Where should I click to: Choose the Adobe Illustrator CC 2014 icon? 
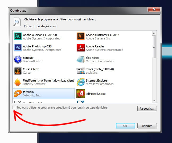coord(81,36)
